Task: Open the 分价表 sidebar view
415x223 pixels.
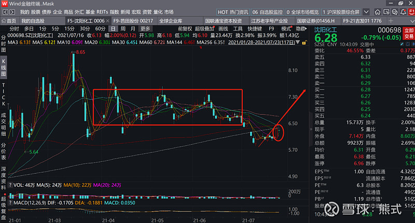Action: pyautogui.click(x=4, y=151)
